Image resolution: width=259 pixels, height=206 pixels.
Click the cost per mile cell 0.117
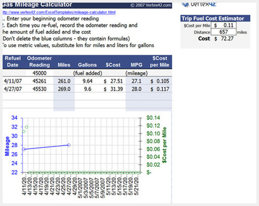point(160,89)
